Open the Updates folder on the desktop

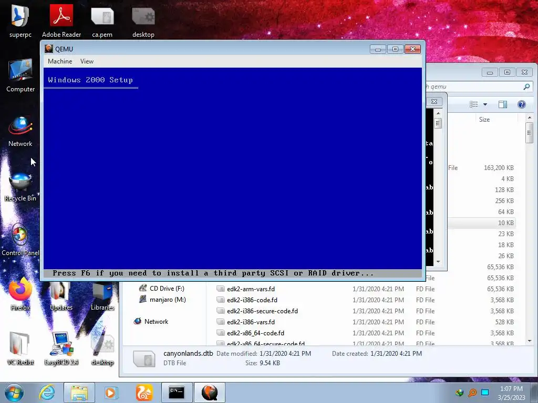click(x=61, y=295)
